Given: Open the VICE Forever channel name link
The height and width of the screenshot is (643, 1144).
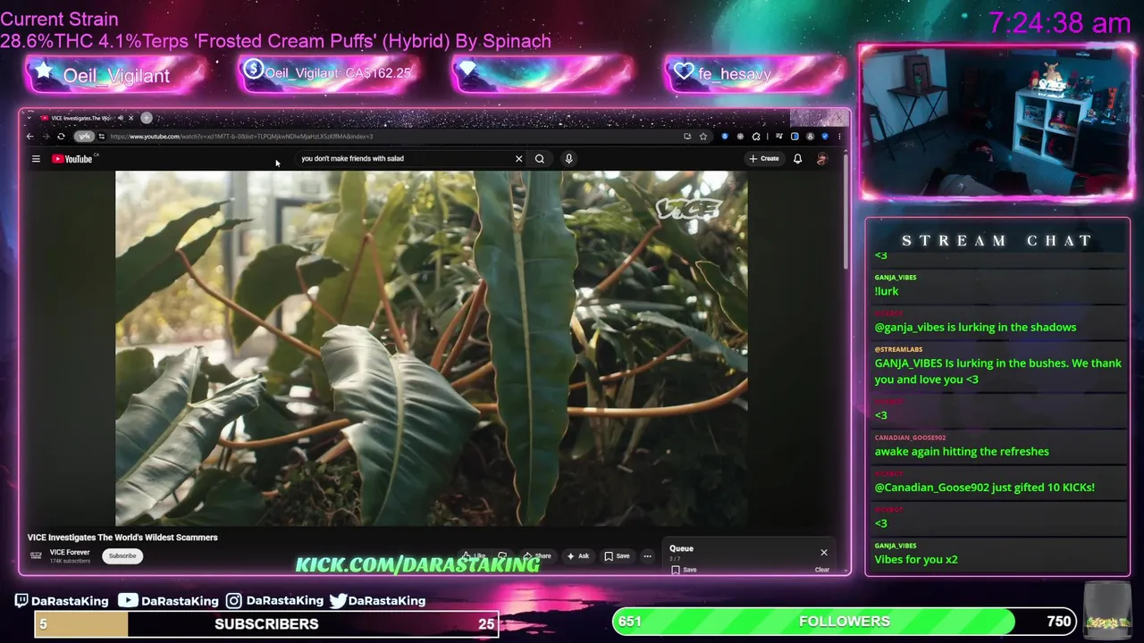Looking at the screenshot, I should 70,552.
